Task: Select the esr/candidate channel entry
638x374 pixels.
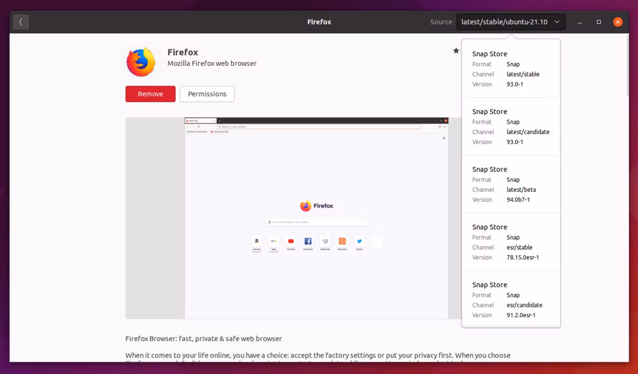Action: point(511,299)
